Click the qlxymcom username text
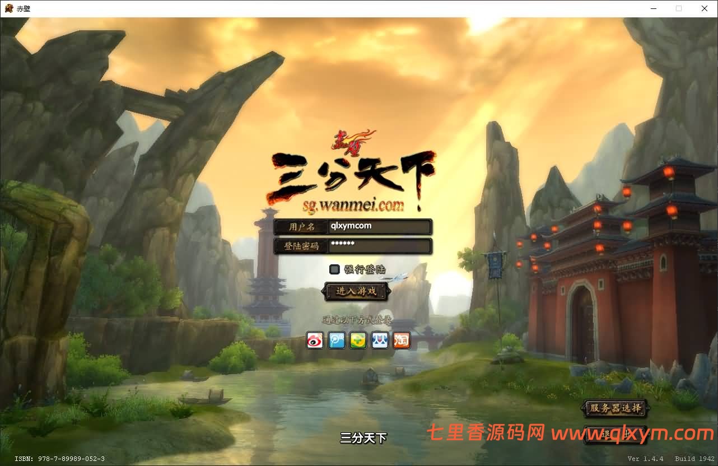Image resolution: width=718 pixels, height=466 pixels. pyautogui.click(x=352, y=226)
